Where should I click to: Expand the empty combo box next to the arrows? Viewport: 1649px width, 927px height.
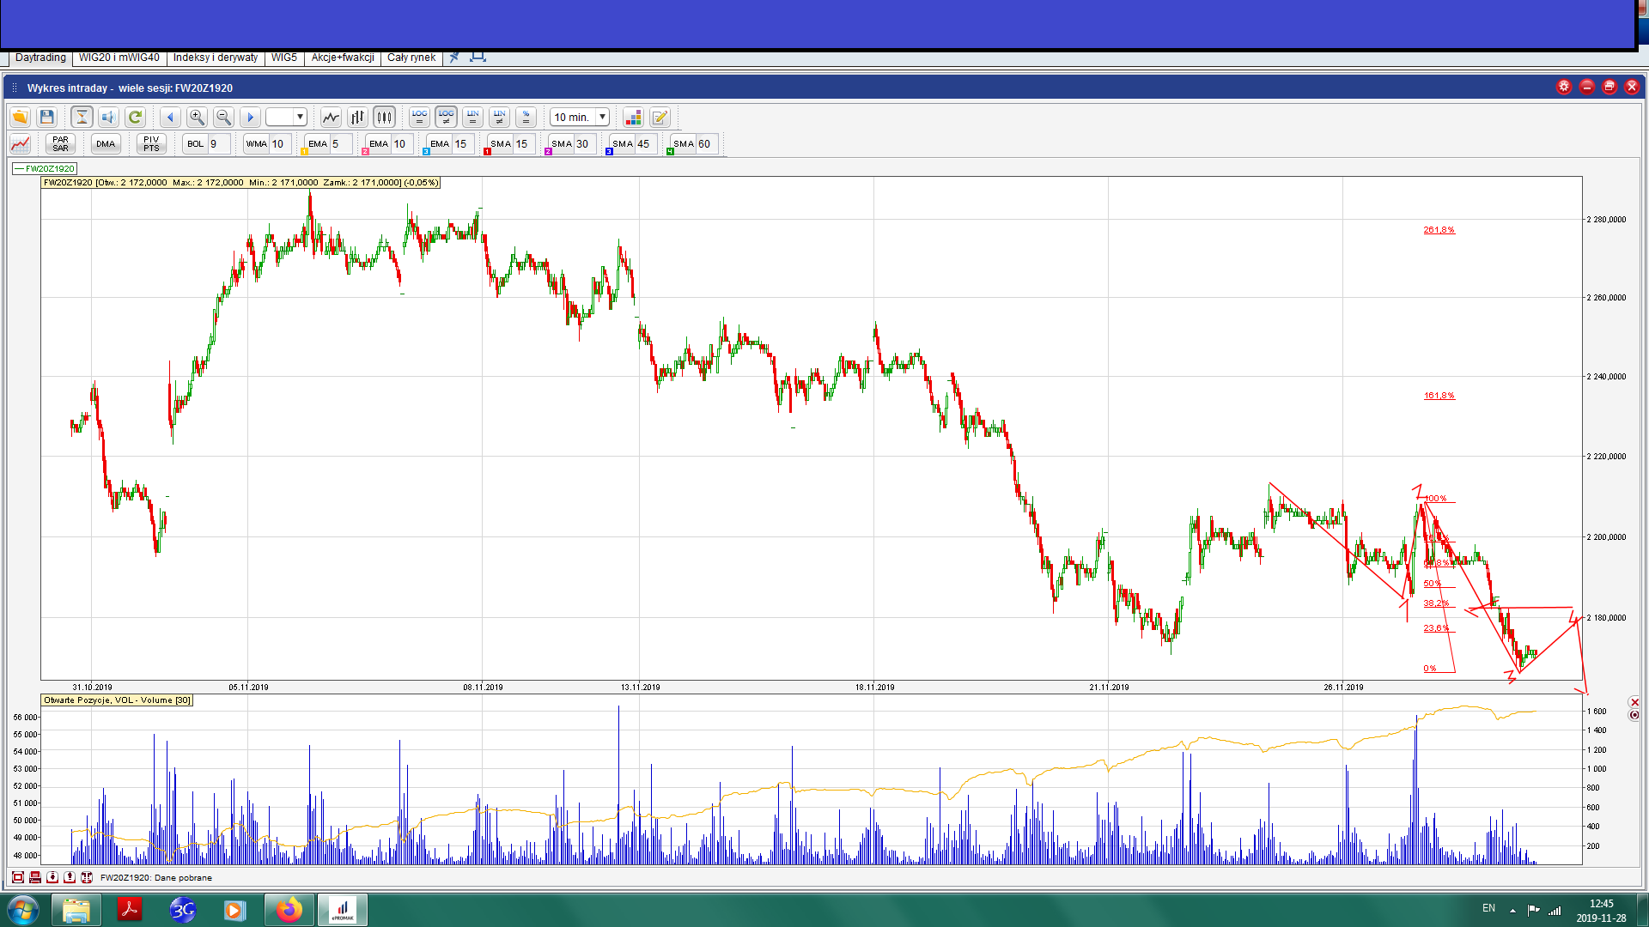click(x=300, y=117)
